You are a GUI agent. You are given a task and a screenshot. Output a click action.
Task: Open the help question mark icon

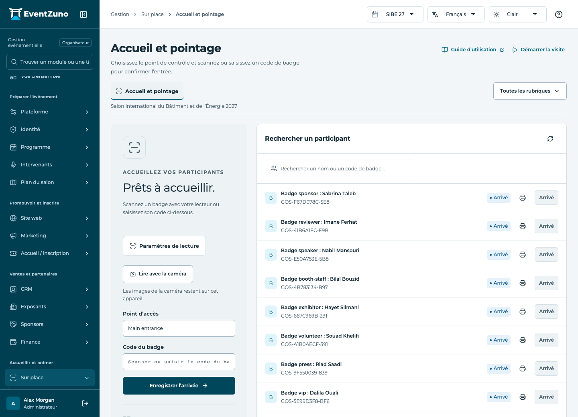(558, 14)
